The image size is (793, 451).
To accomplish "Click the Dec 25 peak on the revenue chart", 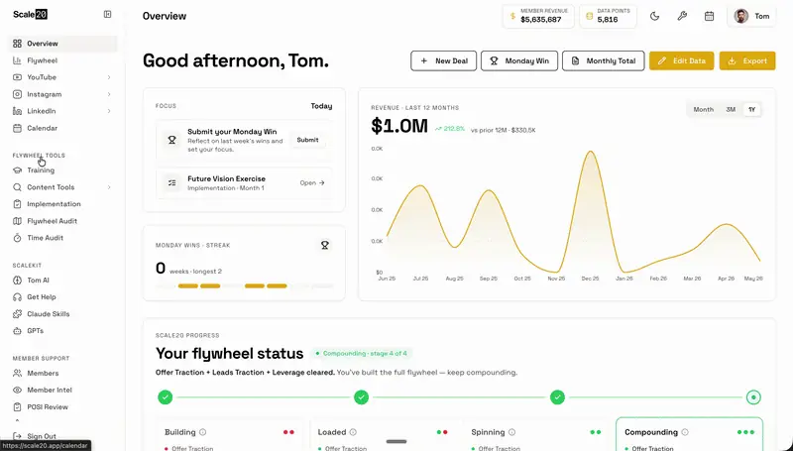I will [590, 152].
